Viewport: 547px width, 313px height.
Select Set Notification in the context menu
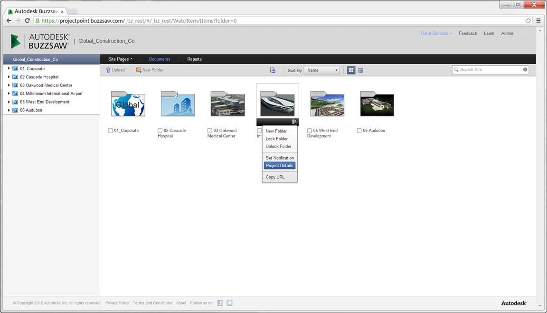tap(280, 158)
